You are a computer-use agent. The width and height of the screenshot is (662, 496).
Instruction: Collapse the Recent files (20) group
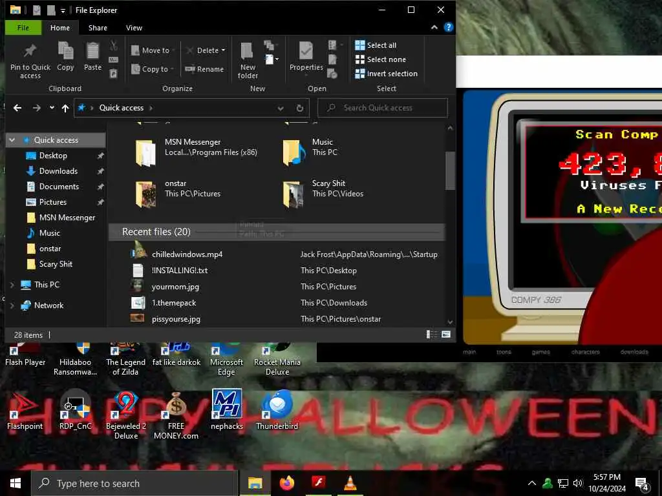click(x=156, y=232)
